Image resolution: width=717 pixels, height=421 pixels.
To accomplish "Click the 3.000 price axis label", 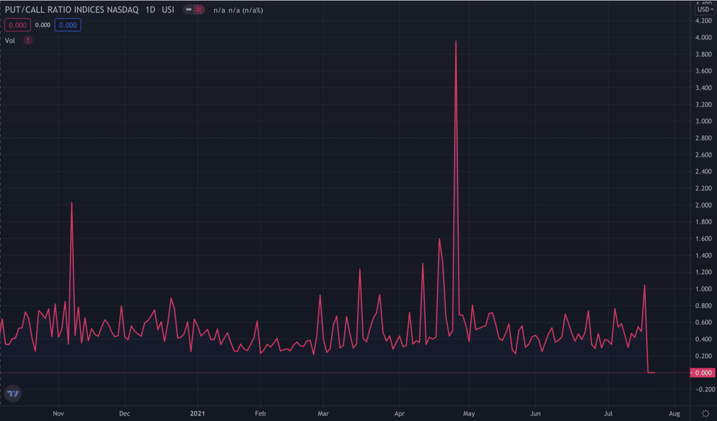I will tap(702, 121).
